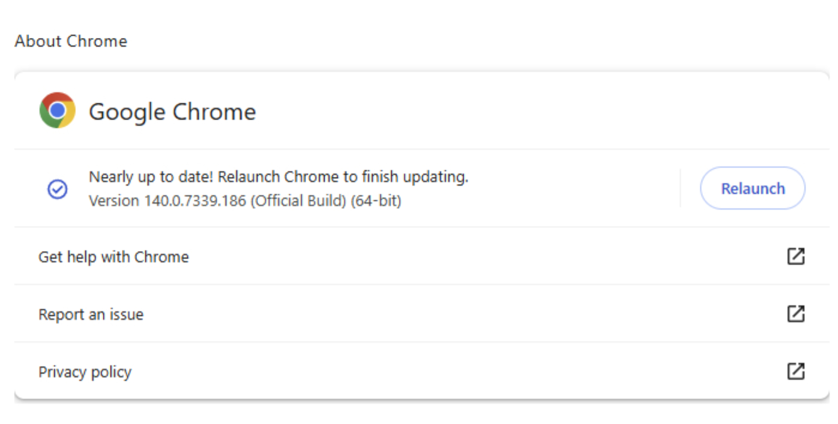The image size is (838, 424).
Task: Open the Privacy policy text link
Action: (85, 372)
